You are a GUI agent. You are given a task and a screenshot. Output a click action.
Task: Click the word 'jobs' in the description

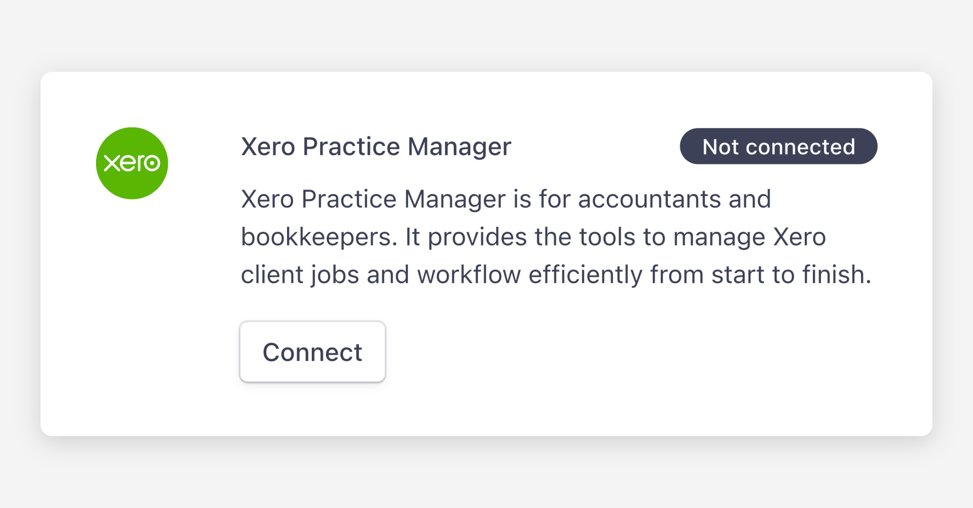pos(335,275)
